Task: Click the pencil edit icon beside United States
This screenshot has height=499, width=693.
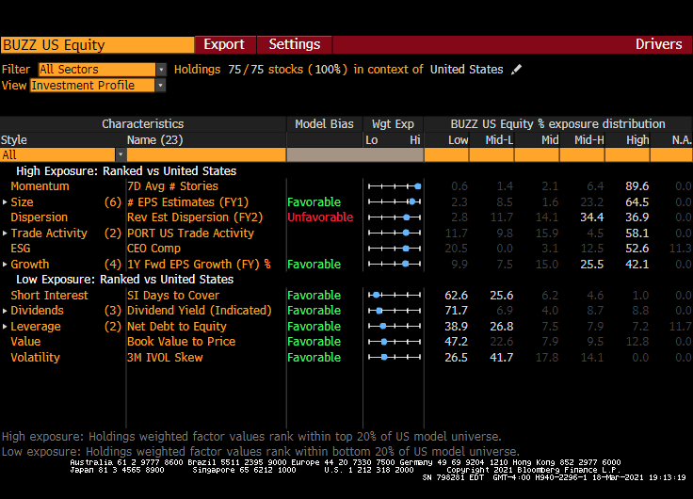Action: coord(516,70)
